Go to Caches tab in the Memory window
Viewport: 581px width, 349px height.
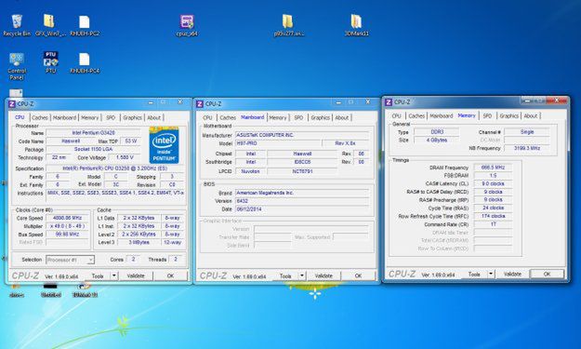point(416,116)
